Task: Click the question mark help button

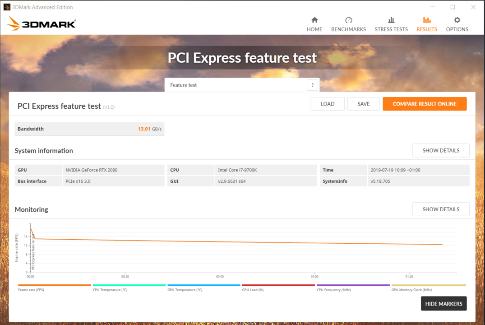Action: point(312,85)
